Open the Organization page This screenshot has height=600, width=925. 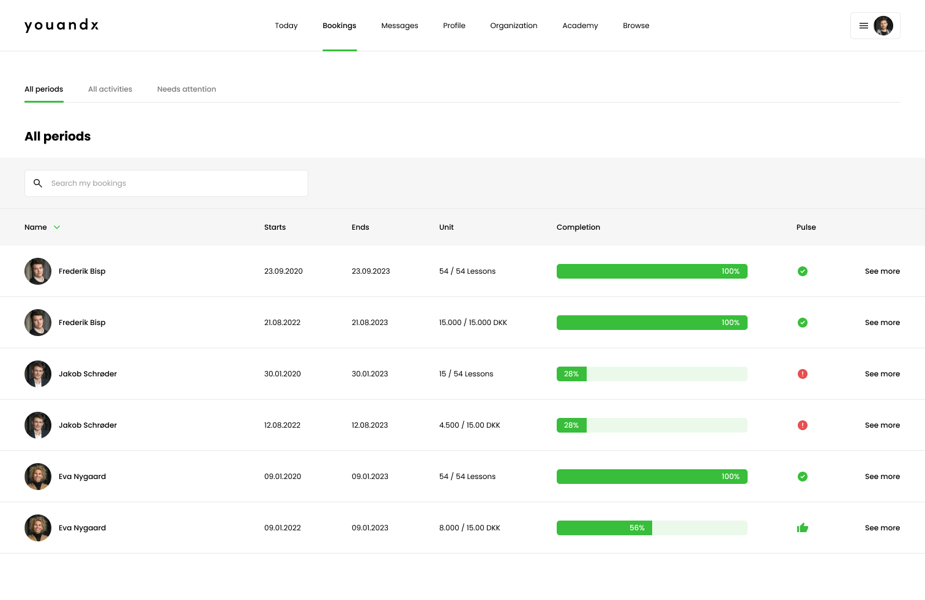(514, 26)
